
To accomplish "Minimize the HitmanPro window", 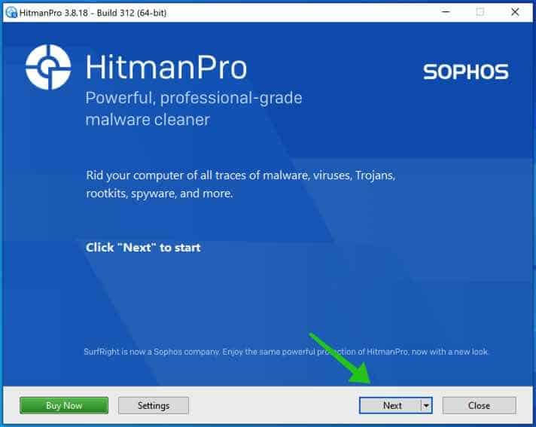I will [446, 12].
